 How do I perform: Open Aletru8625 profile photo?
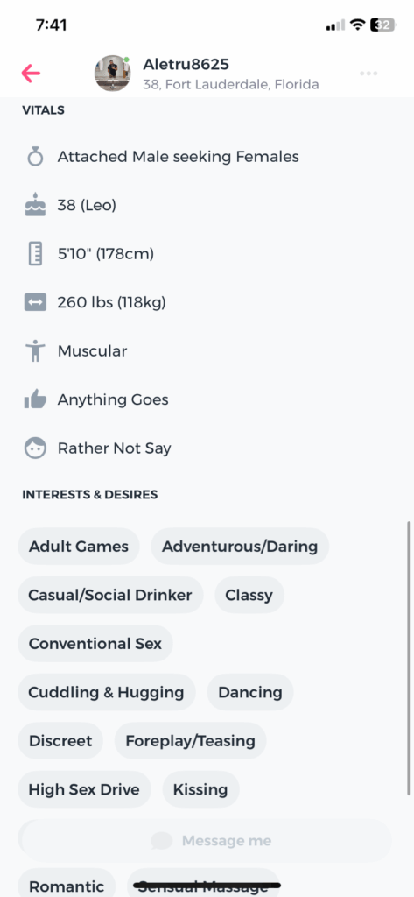[x=112, y=74]
